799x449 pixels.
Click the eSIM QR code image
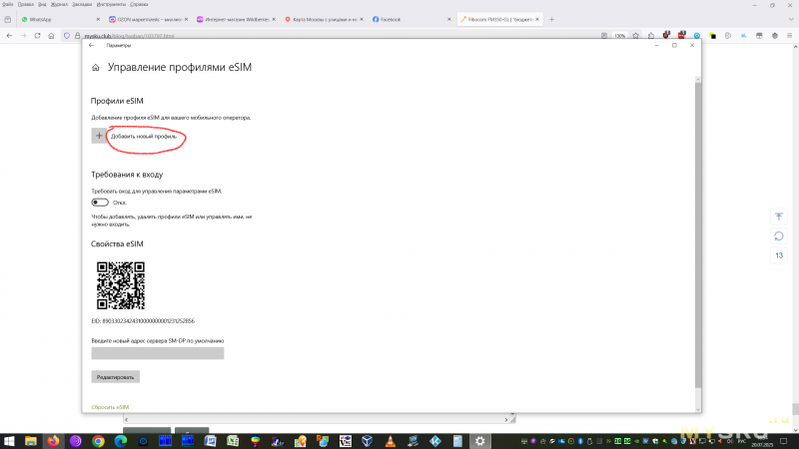click(x=121, y=285)
